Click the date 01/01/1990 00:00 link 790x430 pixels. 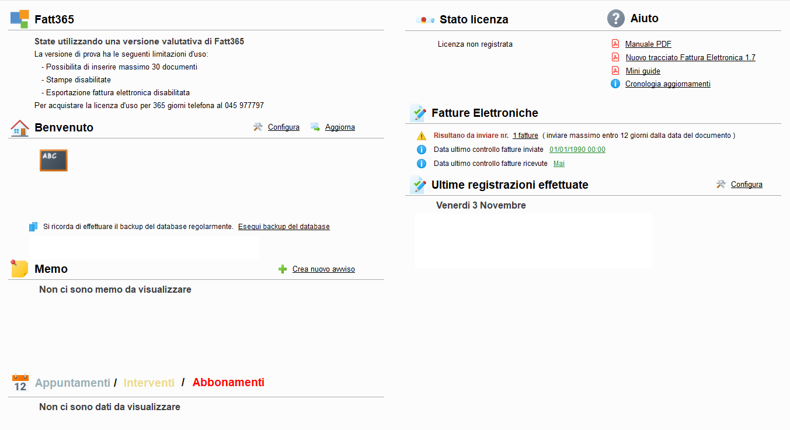coord(577,150)
